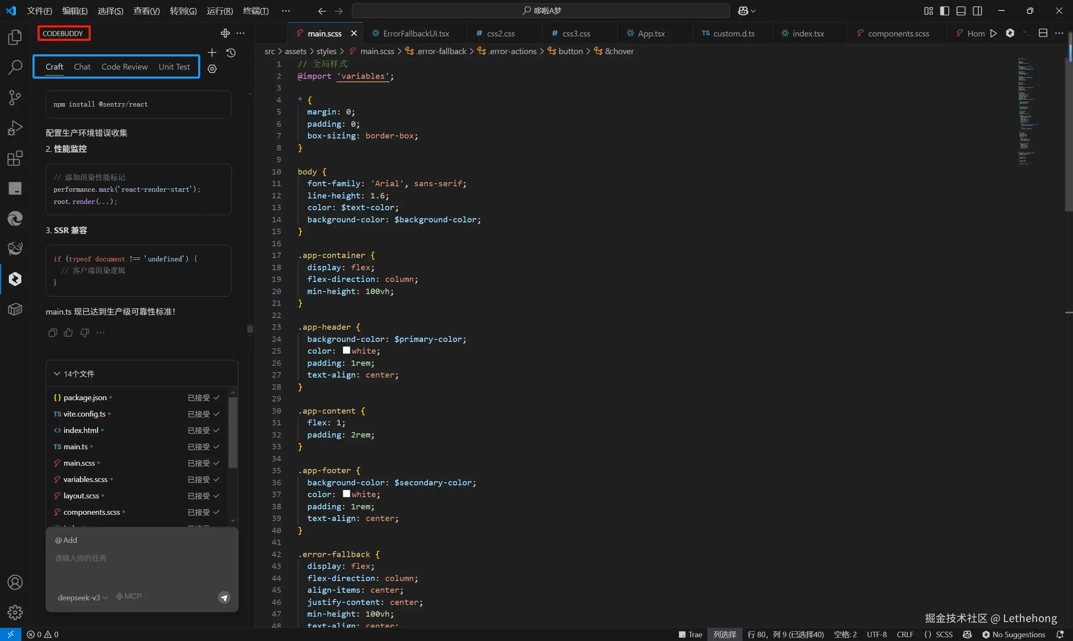This screenshot has width=1073, height=641.
Task: Select the Craft tab
Action: point(55,67)
